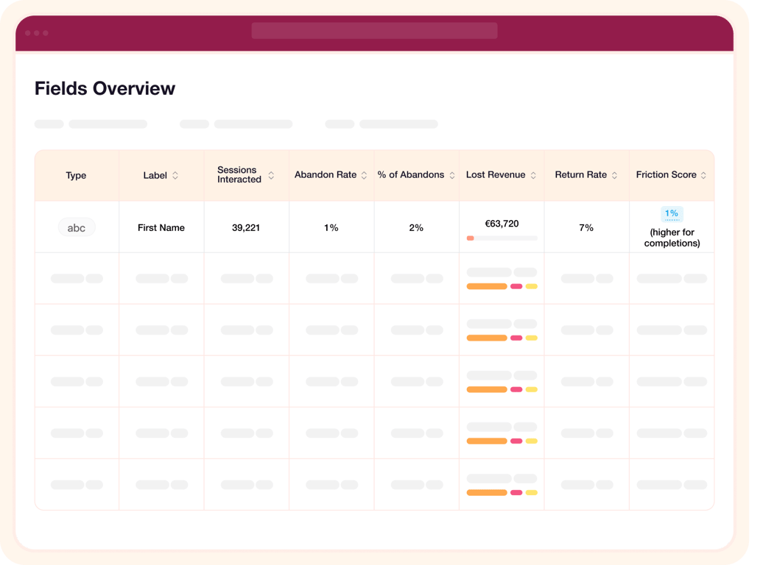Click the Return Rate sort arrows
Image resolution: width=763 pixels, height=565 pixels.
[x=614, y=176]
